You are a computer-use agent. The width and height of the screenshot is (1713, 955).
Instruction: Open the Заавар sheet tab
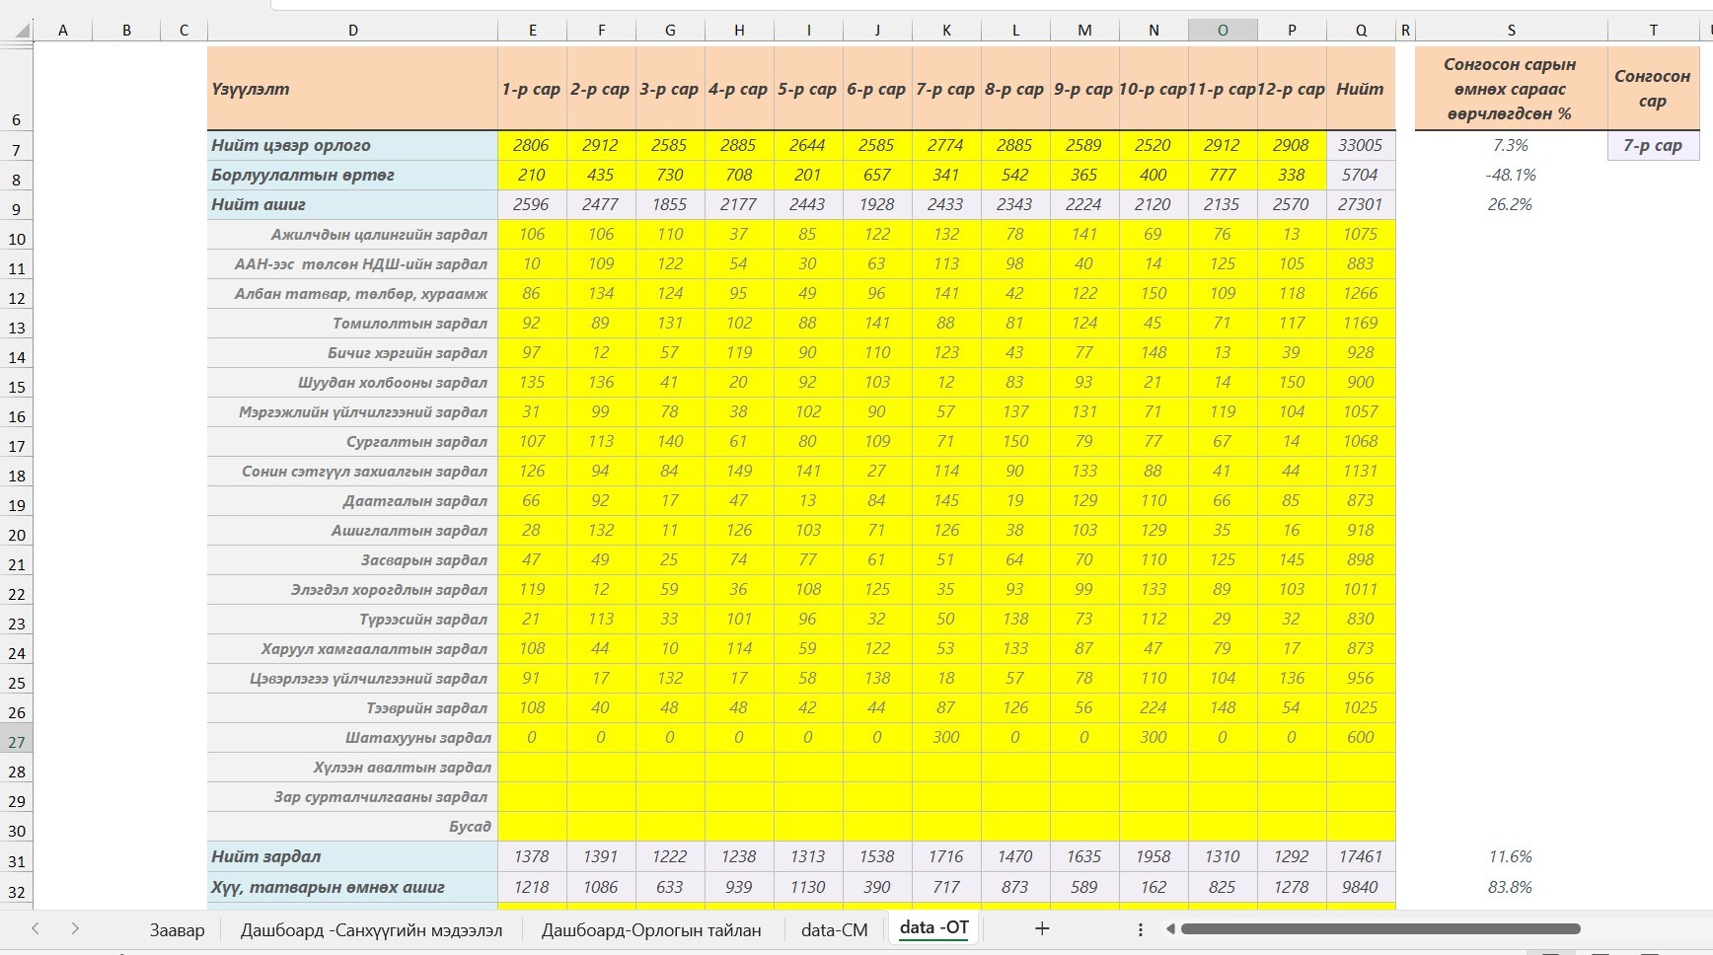pyautogui.click(x=177, y=929)
